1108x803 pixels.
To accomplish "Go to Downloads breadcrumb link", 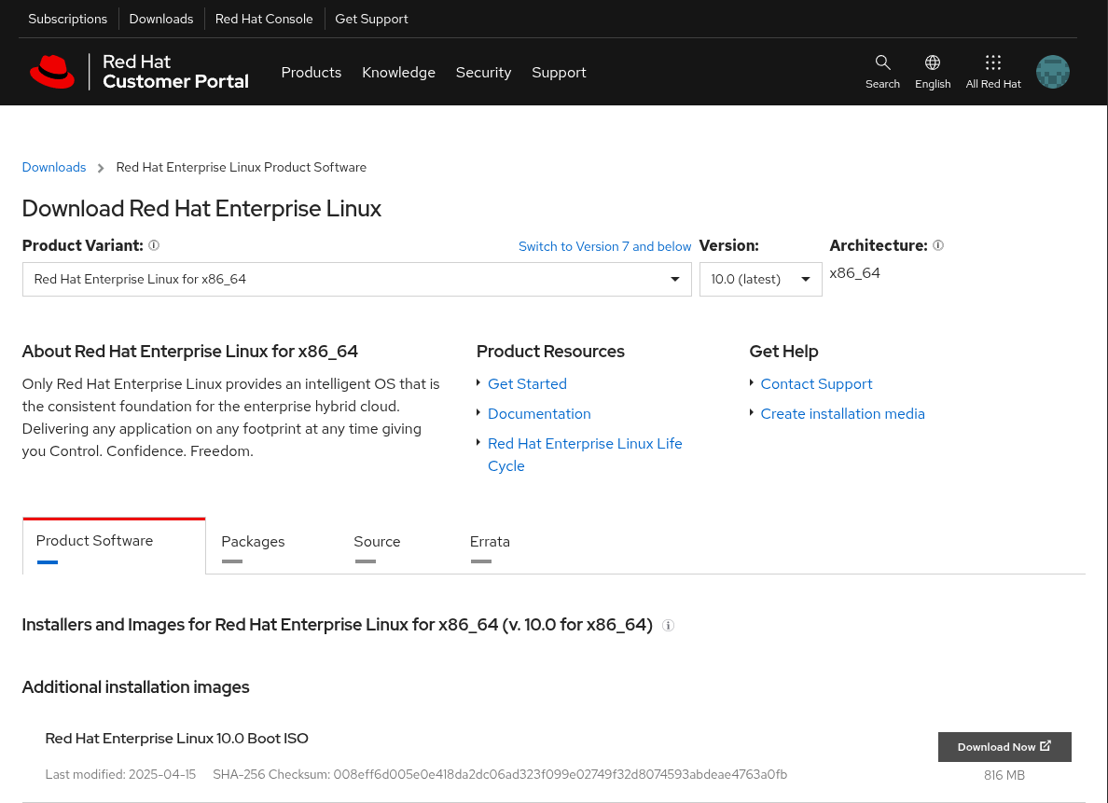I will (54, 168).
